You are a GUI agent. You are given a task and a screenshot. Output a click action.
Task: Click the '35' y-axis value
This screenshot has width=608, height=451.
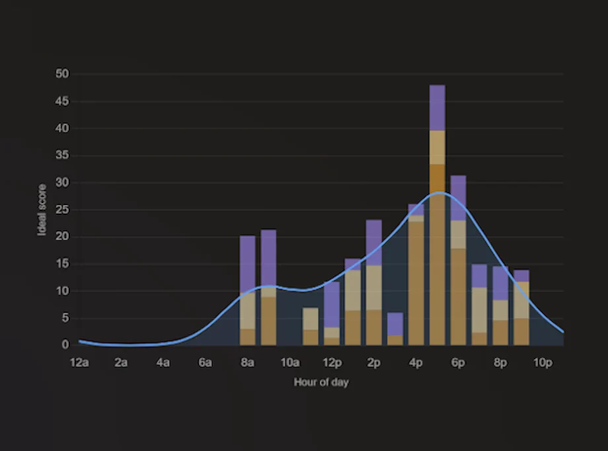point(62,155)
